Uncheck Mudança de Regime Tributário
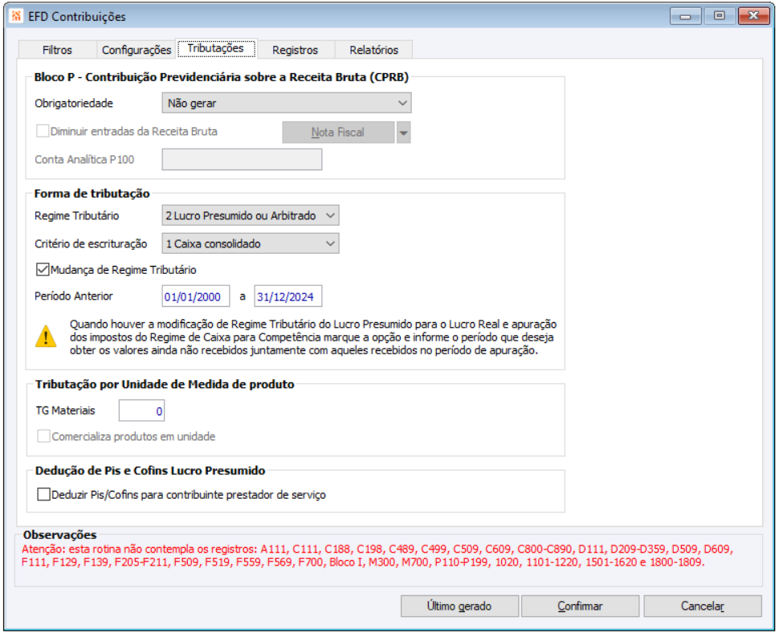This screenshot has width=779, height=633. click(x=43, y=270)
